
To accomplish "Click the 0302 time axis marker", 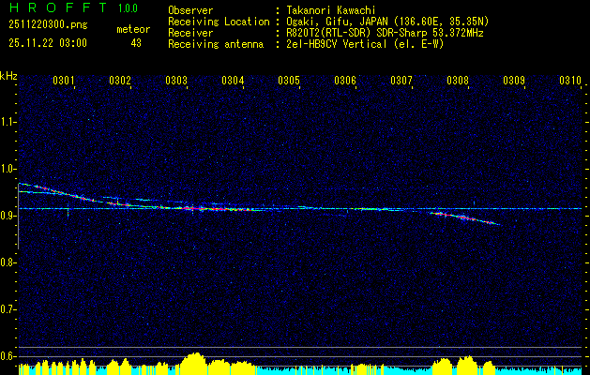I will click(120, 80).
